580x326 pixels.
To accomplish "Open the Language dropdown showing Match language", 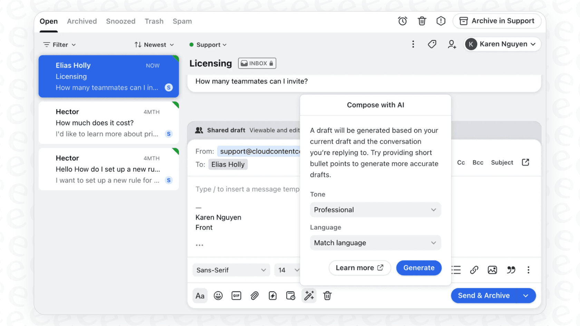I will 375,243.
